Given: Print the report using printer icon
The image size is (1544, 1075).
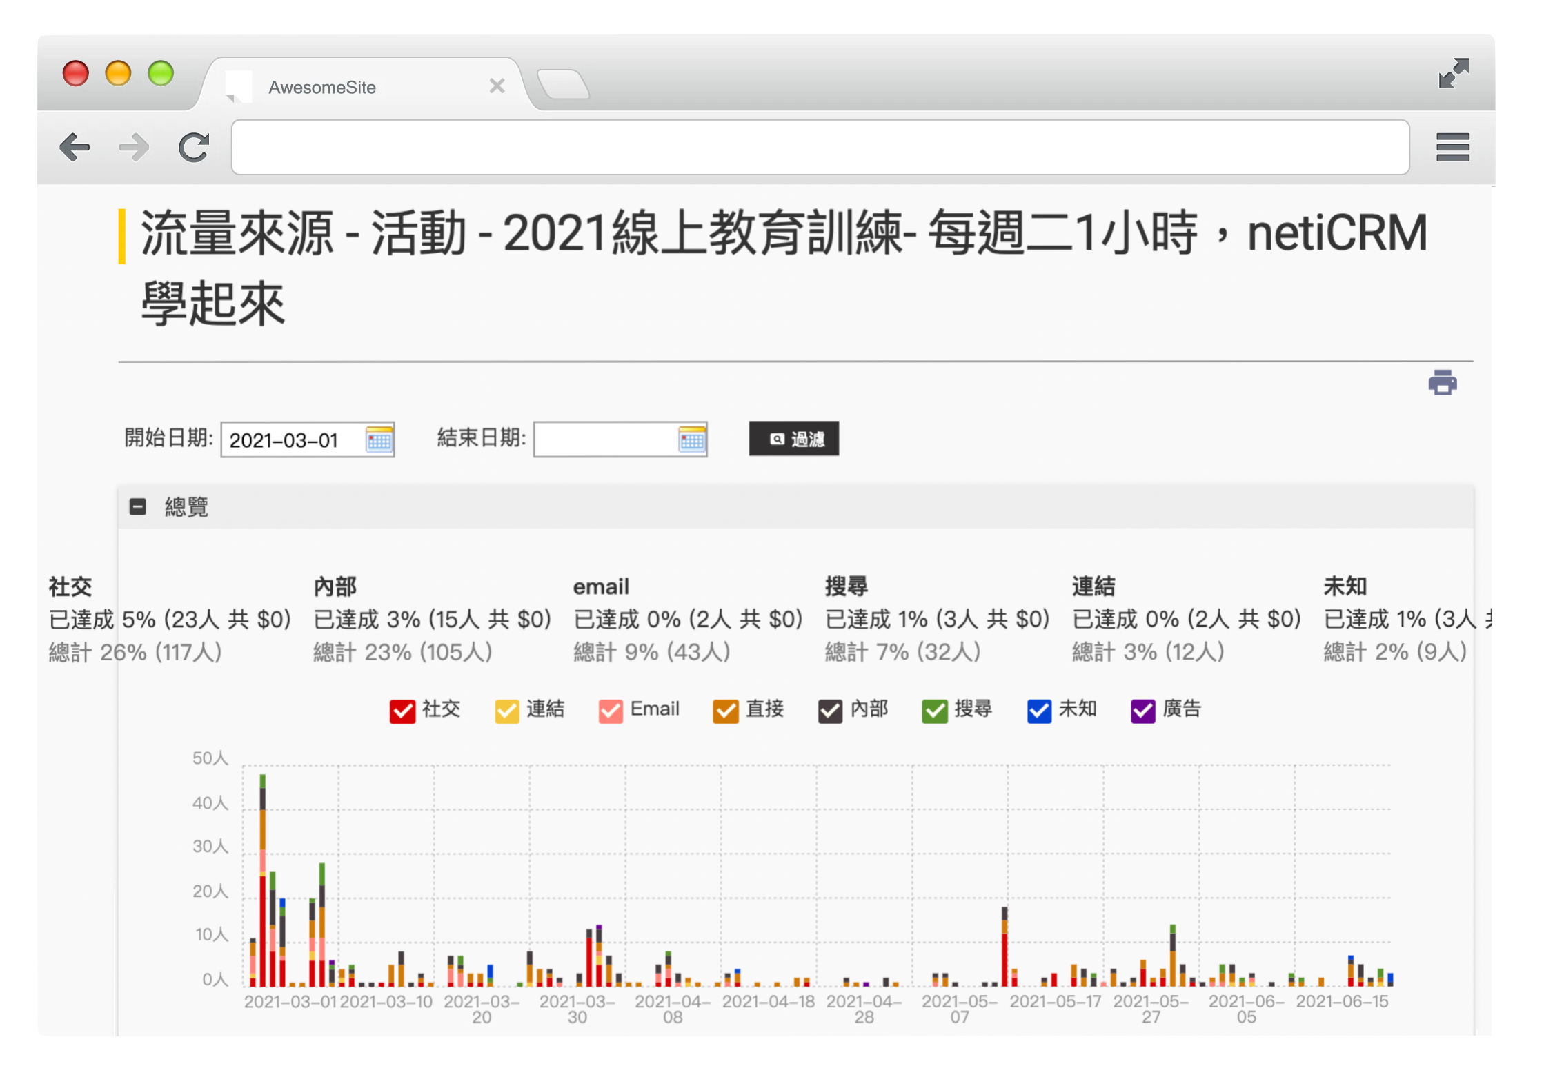Looking at the screenshot, I should [x=1442, y=382].
